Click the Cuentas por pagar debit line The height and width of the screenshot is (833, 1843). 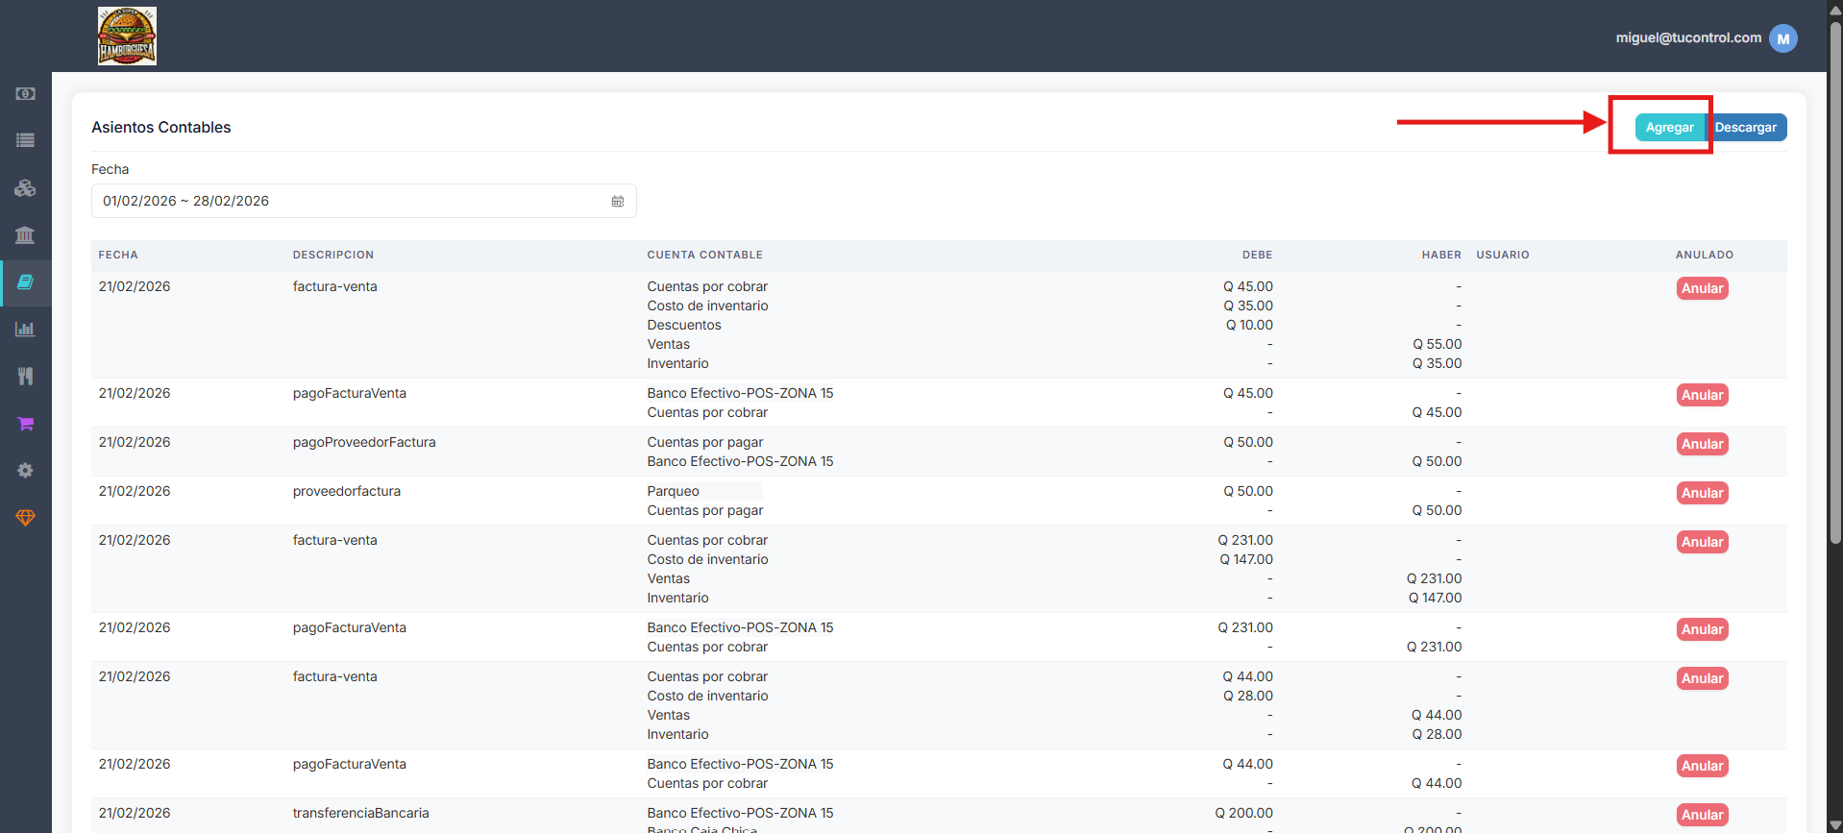coord(705,442)
